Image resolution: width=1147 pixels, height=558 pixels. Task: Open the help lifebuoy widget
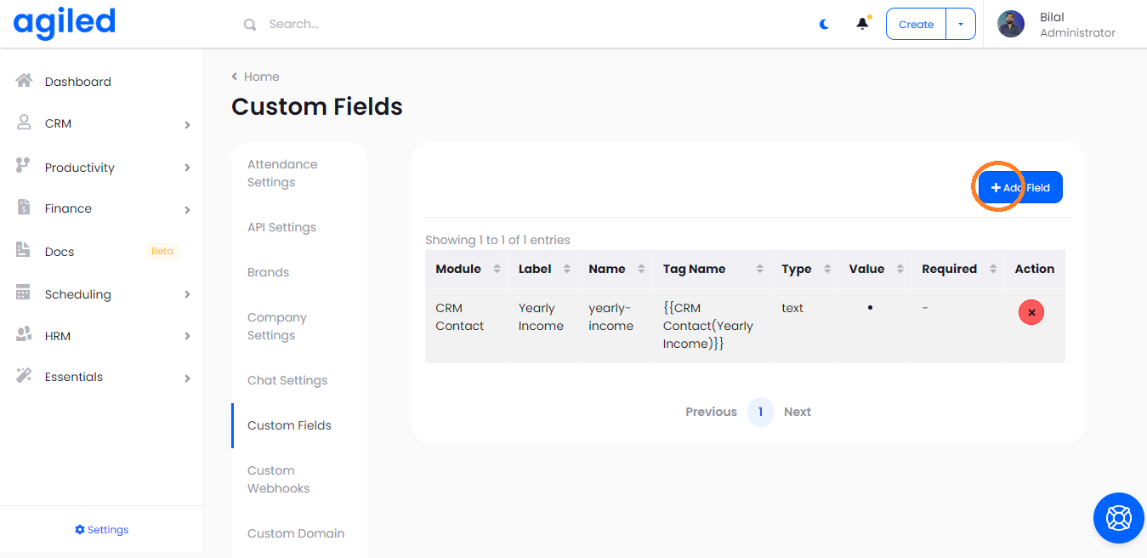(x=1117, y=517)
